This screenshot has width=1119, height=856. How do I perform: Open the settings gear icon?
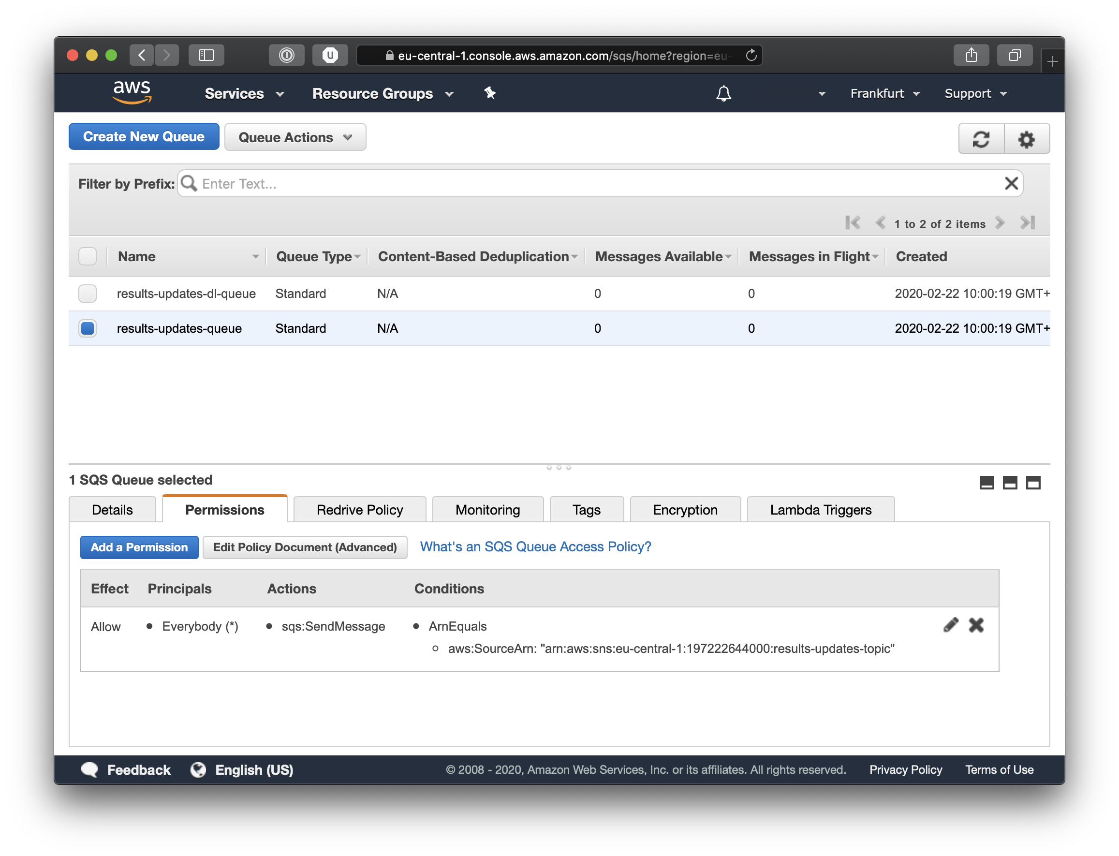[1026, 139]
